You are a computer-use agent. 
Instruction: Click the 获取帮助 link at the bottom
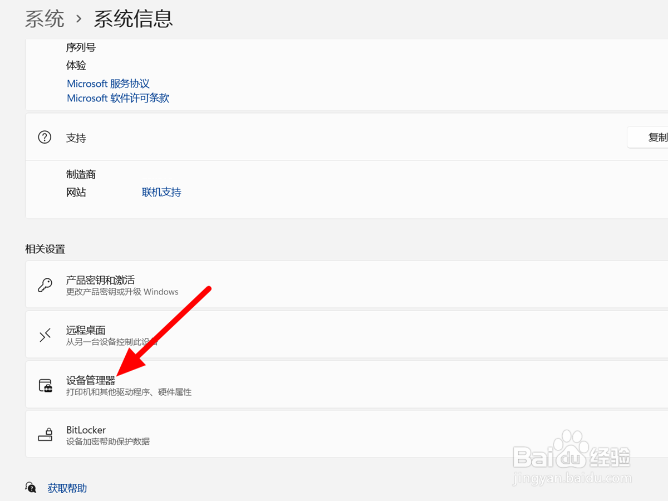click(67, 487)
